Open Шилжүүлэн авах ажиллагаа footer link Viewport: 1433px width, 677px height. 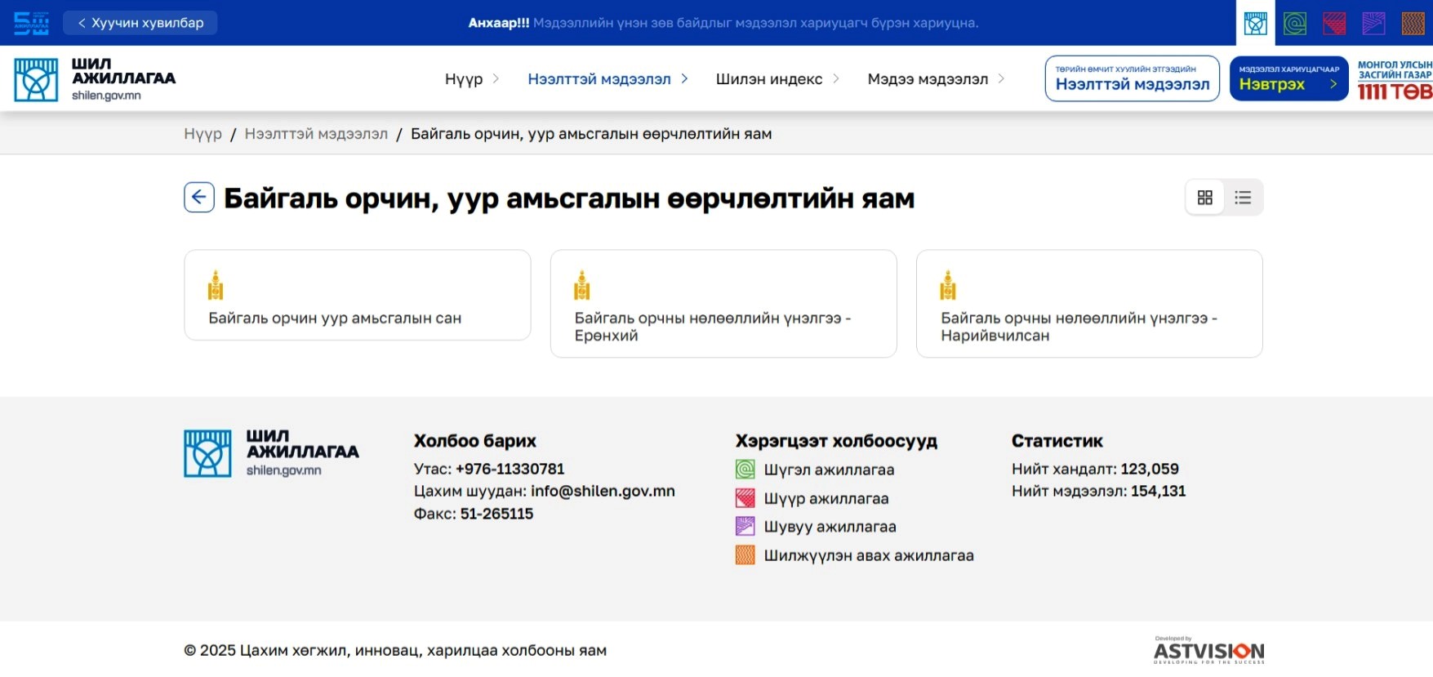[x=868, y=555]
